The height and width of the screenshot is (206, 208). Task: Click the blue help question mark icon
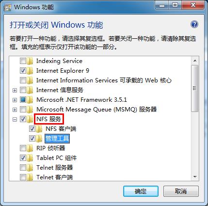(x=194, y=24)
